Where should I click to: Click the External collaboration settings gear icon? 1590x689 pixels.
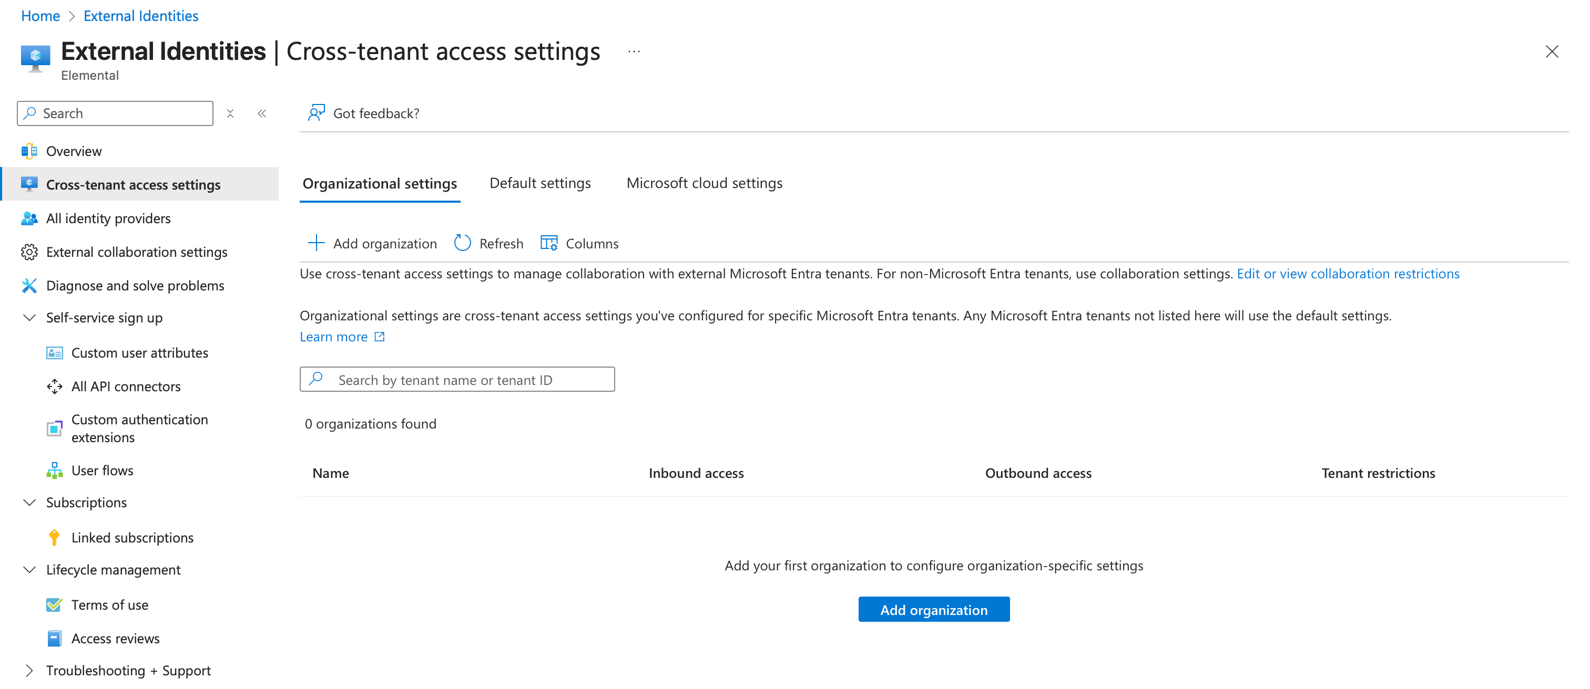tap(29, 252)
